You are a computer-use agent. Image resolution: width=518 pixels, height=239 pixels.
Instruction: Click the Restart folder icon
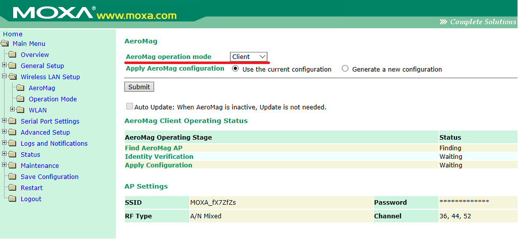pyautogui.click(x=13, y=188)
